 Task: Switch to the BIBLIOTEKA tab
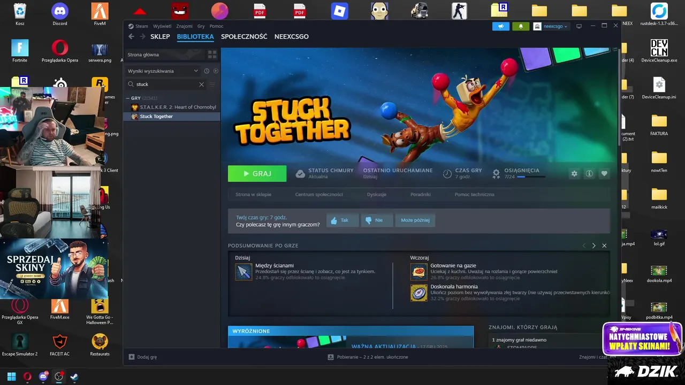pos(195,36)
